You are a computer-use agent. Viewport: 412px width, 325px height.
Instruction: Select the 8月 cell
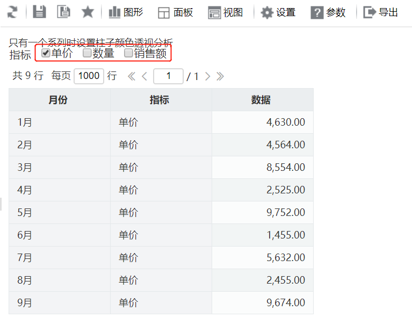(60, 280)
